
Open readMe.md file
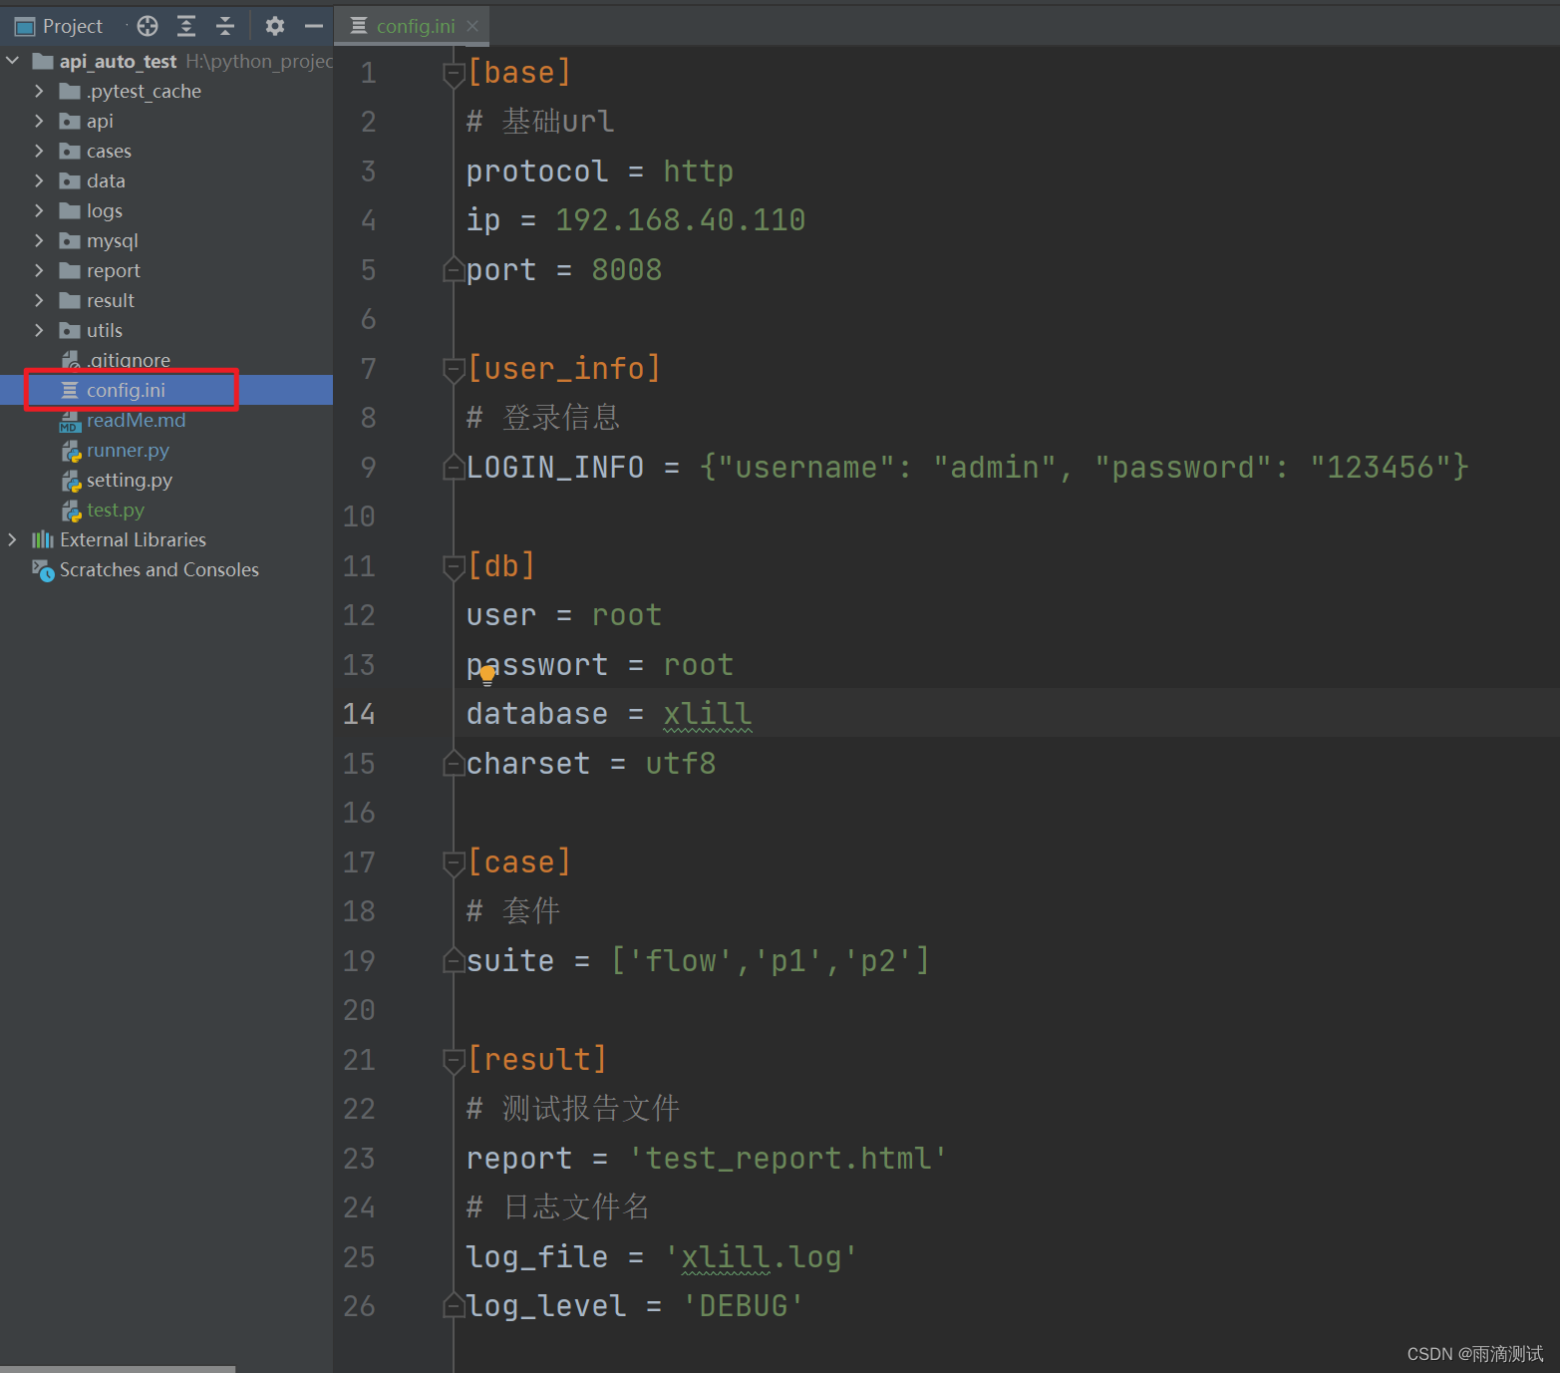pyautogui.click(x=137, y=420)
